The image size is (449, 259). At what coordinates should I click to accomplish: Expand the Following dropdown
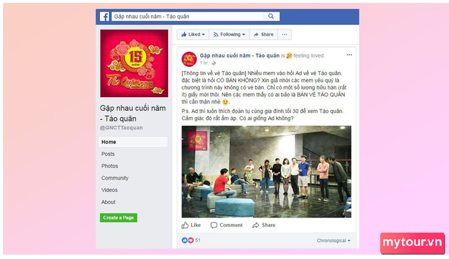click(x=229, y=35)
